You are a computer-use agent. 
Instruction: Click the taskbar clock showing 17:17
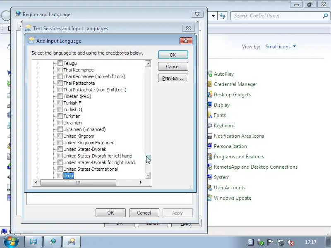pos(311,242)
